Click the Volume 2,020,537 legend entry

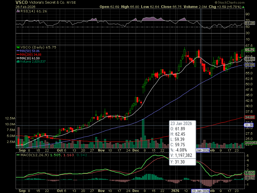pos(33,62)
